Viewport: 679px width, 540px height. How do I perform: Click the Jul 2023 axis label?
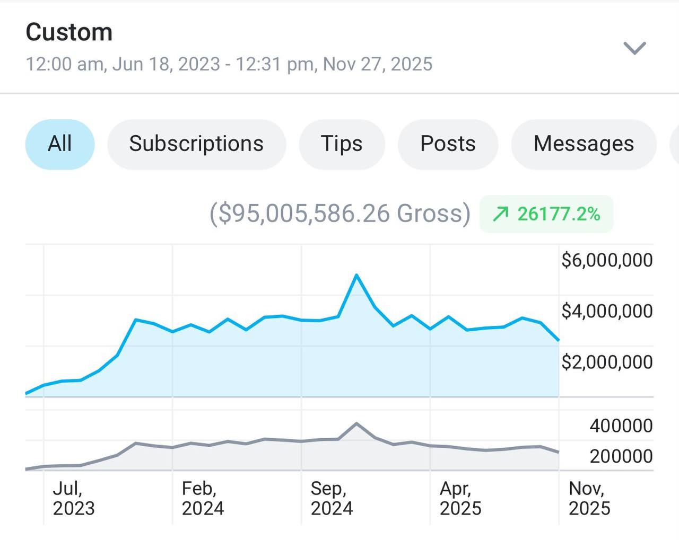pyautogui.click(x=73, y=498)
